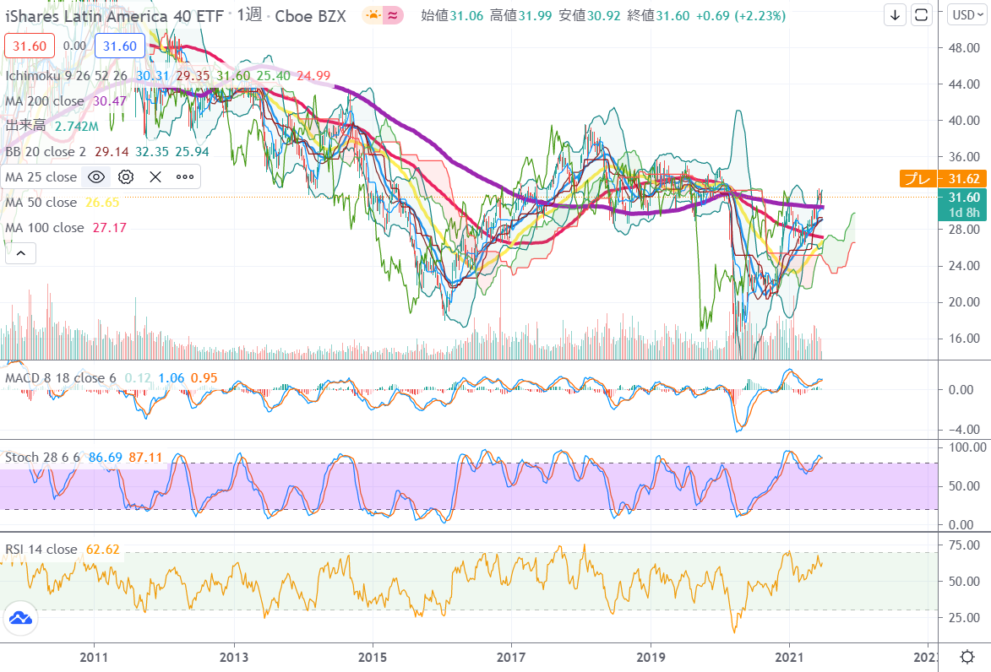Select the iShares Latin America 40 ETF title
The width and height of the screenshot is (991, 672).
tap(114, 16)
